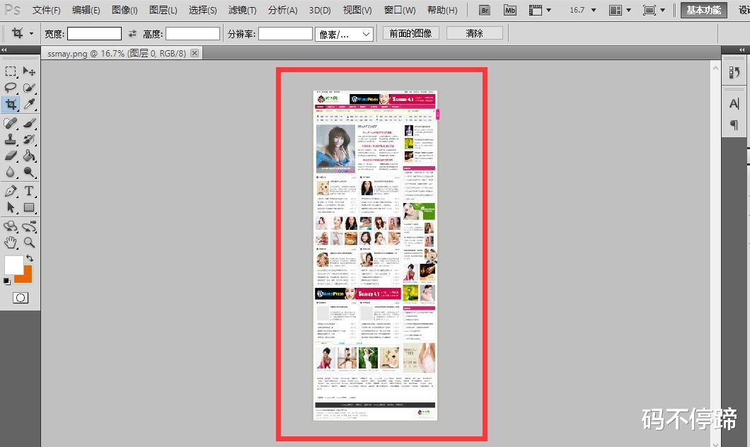Select the Lasso tool
Viewport: 750px width, 447px height.
click(11, 87)
